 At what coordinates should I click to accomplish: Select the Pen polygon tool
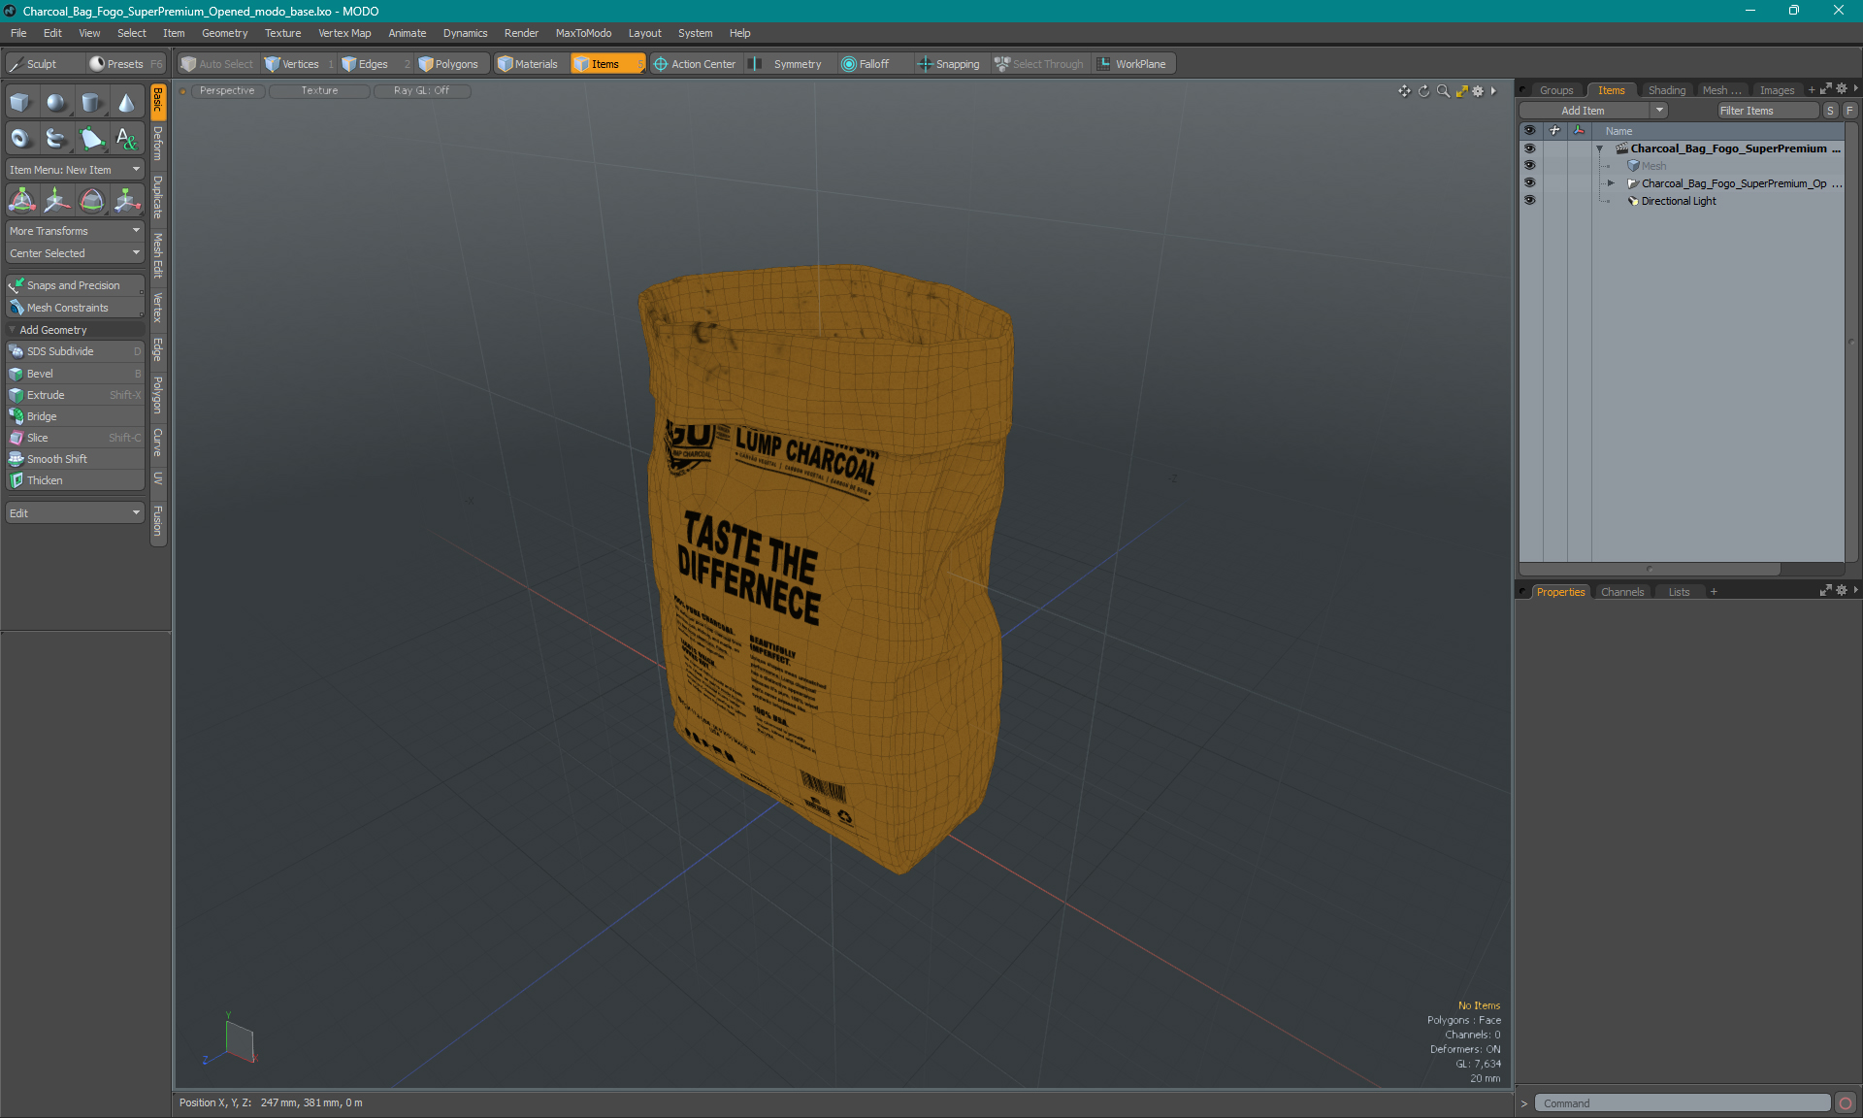coord(91,139)
